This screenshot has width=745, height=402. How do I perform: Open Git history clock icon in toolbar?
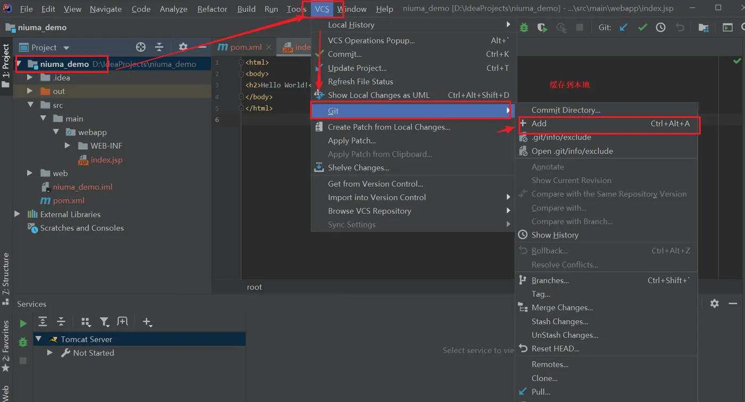660,28
